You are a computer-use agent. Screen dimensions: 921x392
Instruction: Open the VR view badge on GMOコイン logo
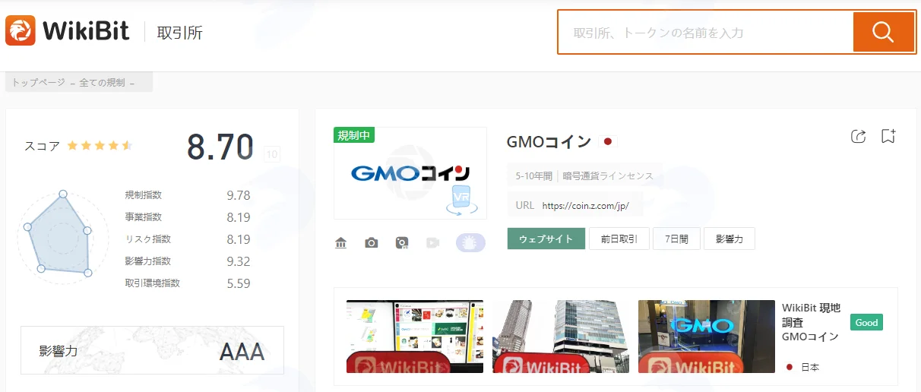coord(462,200)
